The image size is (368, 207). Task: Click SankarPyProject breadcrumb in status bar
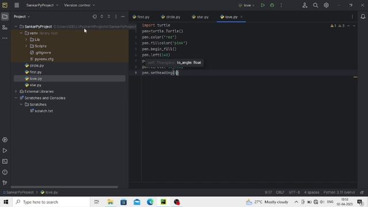pyautogui.click(x=18, y=193)
